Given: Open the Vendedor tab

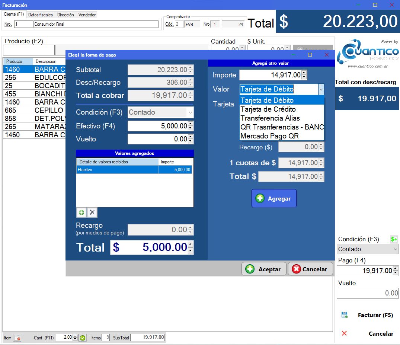Looking at the screenshot, I should pos(87,15).
